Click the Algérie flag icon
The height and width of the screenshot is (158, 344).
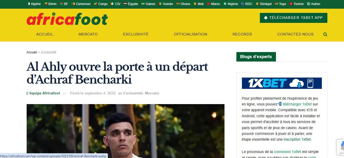[x=29, y=4]
